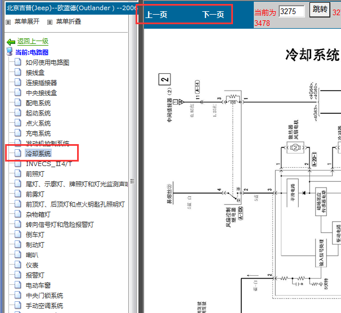Image resolution: width=341 pixels, height=313 pixels.
Task: Open 杂物箱灯 tree item
Action: click(x=38, y=214)
